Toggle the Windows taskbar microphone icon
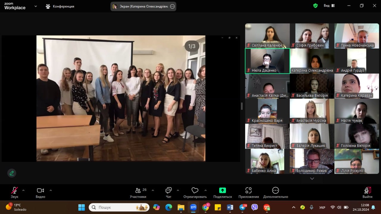This screenshot has height=214, width=381. click(x=311, y=207)
